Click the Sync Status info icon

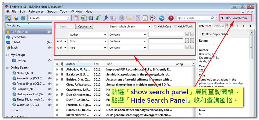8,37
